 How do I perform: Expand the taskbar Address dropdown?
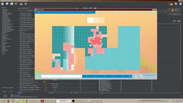(x=161, y=101)
